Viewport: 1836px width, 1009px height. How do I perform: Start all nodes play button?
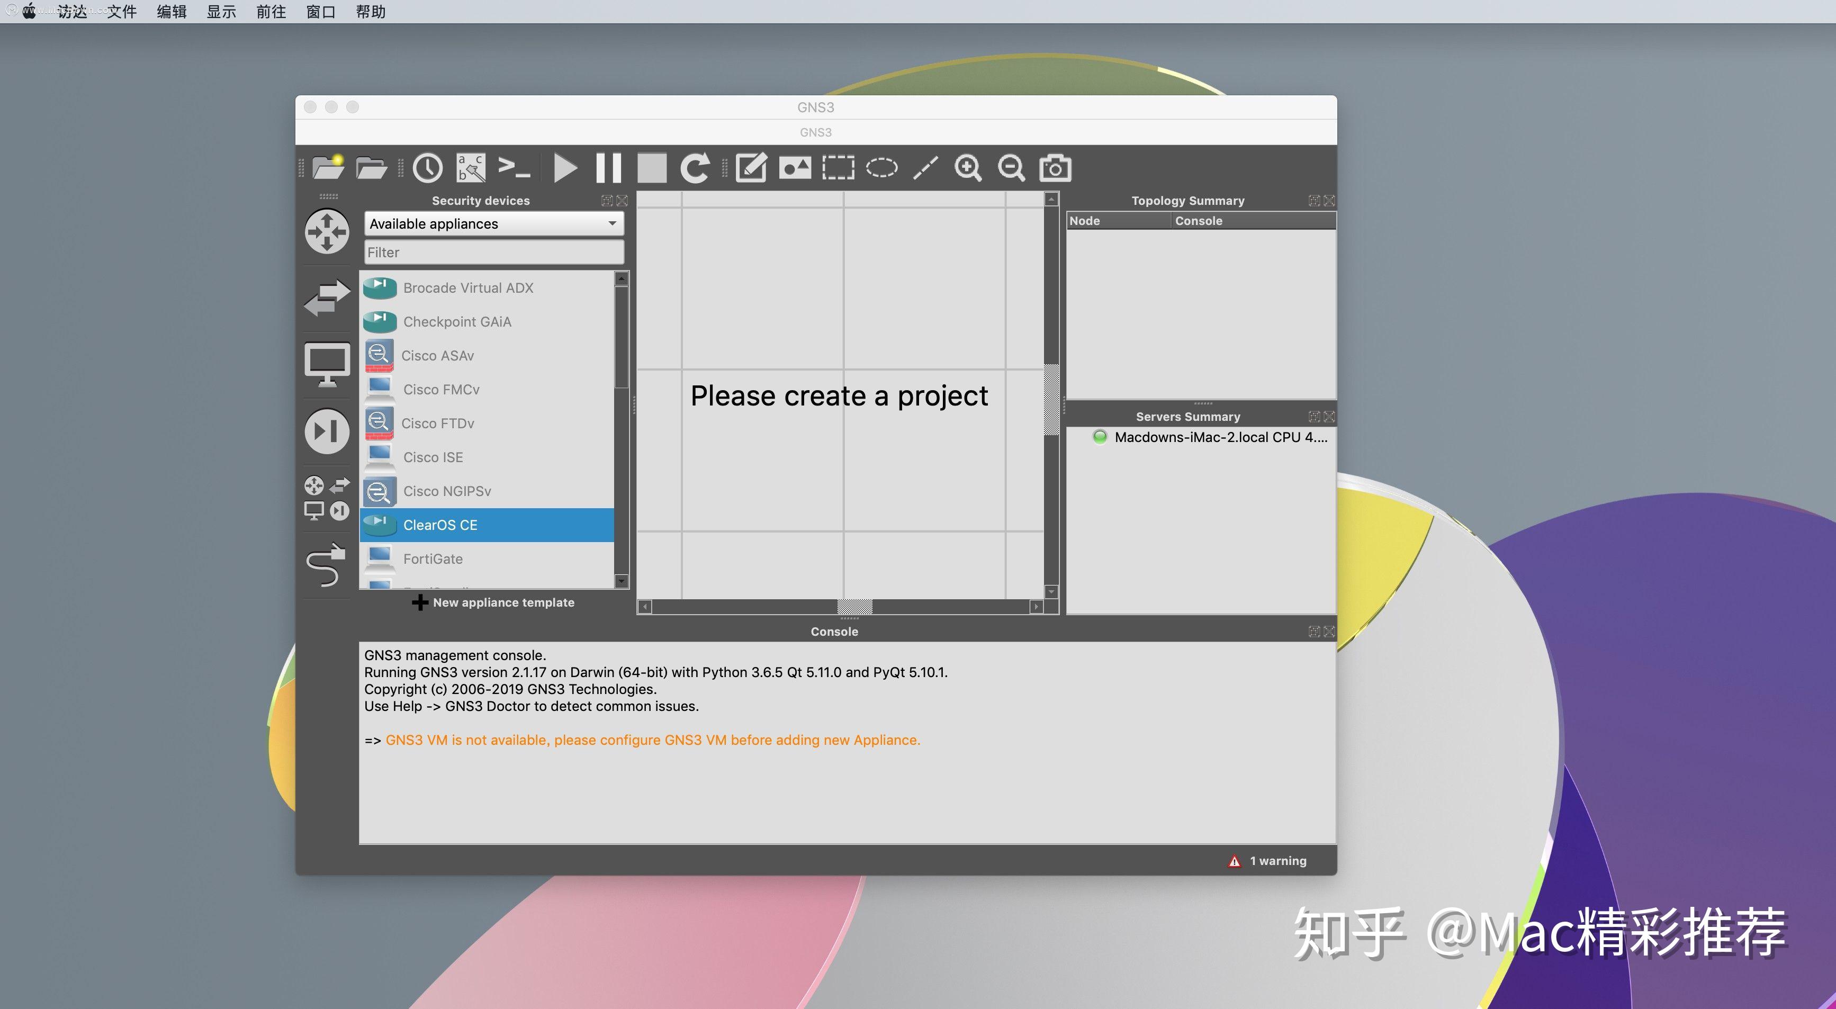coord(565,168)
